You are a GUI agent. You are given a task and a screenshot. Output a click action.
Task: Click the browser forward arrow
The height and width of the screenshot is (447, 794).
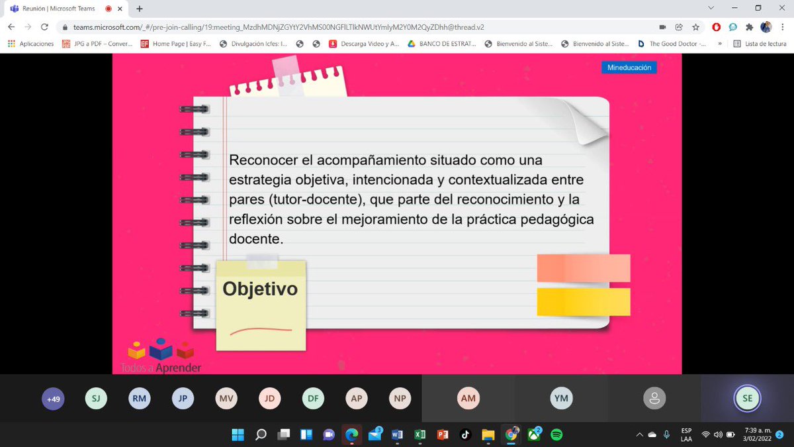tap(28, 27)
